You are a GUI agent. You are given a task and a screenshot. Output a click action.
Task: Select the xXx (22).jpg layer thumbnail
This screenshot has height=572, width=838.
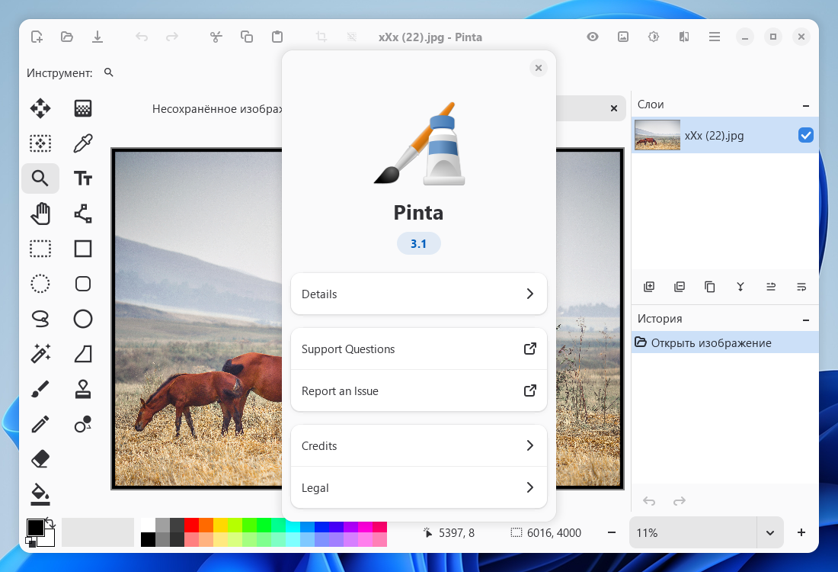click(657, 135)
